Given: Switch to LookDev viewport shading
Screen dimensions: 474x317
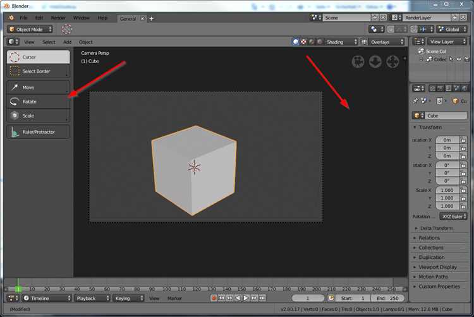Looking at the screenshot, I should [x=312, y=42].
